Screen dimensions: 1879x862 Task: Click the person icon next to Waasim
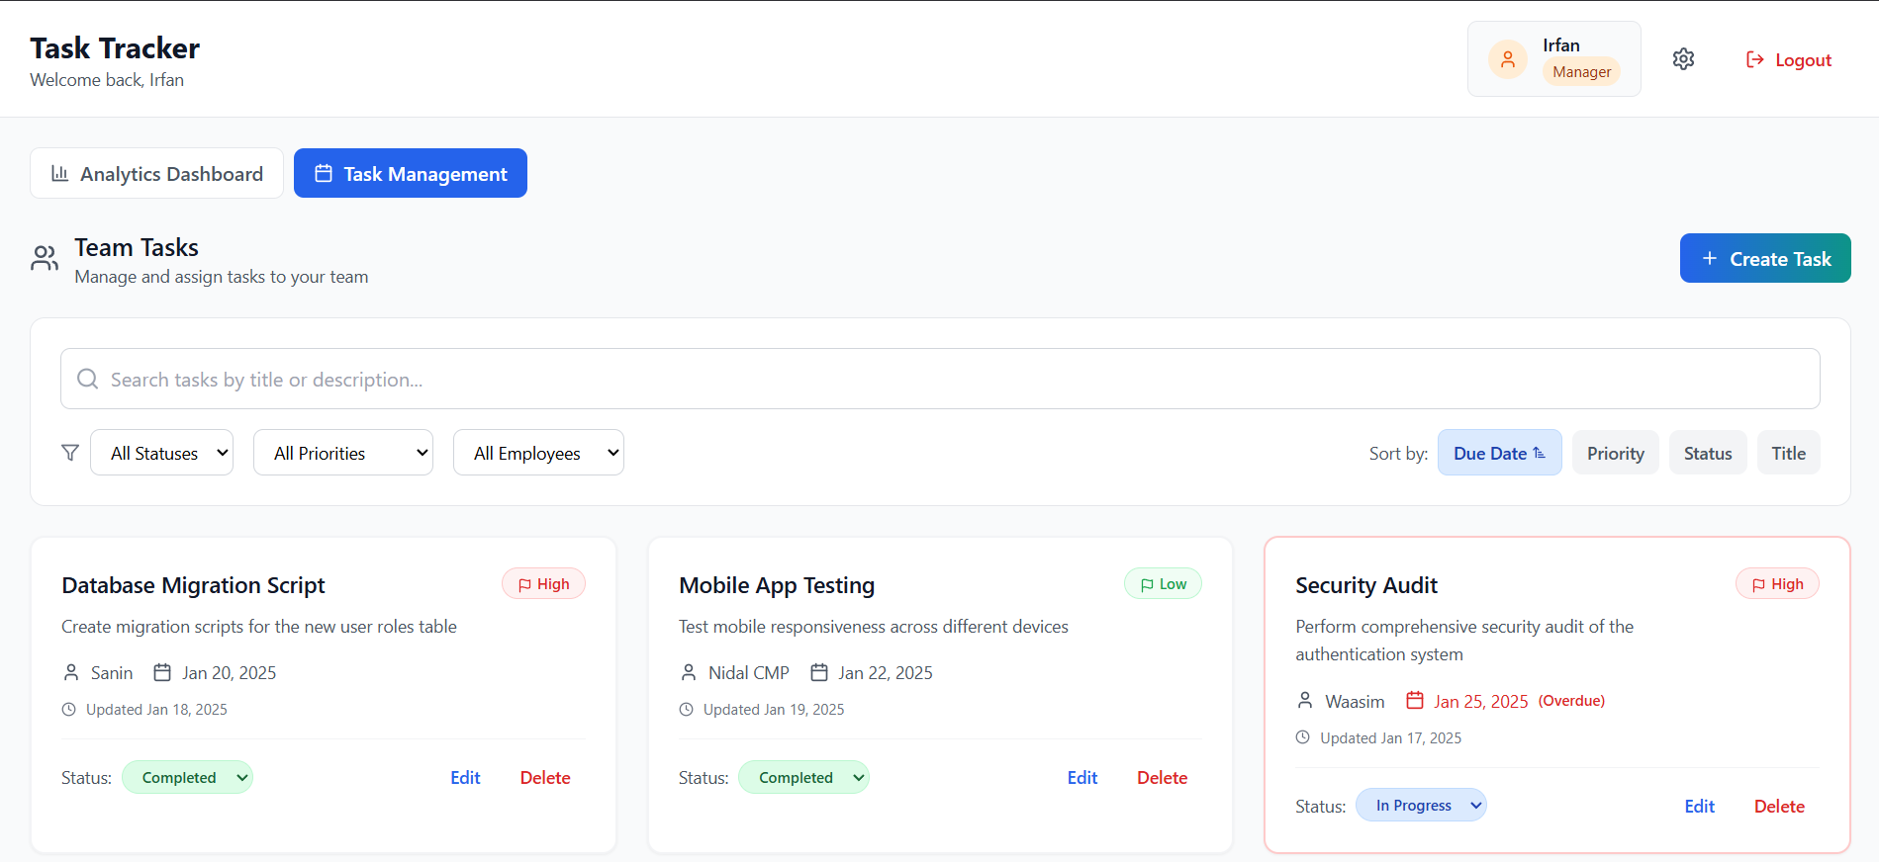click(x=1305, y=700)
